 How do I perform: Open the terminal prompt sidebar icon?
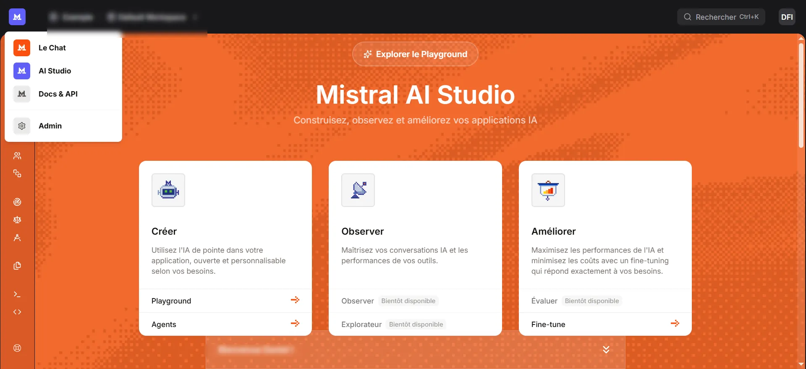tap(17, 294)
